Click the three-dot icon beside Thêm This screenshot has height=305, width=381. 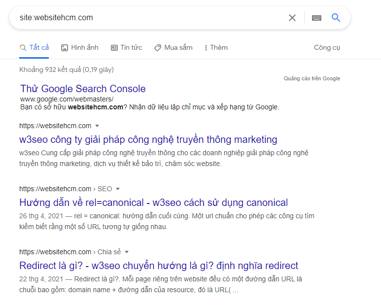[206, 48]
